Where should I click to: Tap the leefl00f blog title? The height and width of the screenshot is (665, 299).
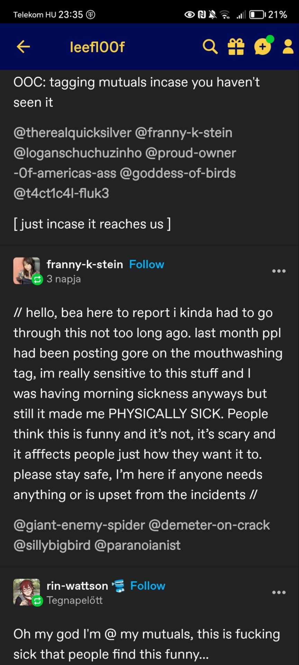[97, 47]
